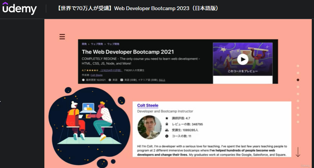314x168 pixels.
Task: Click the 最終更新 10/2021 text
Action: 96,80
